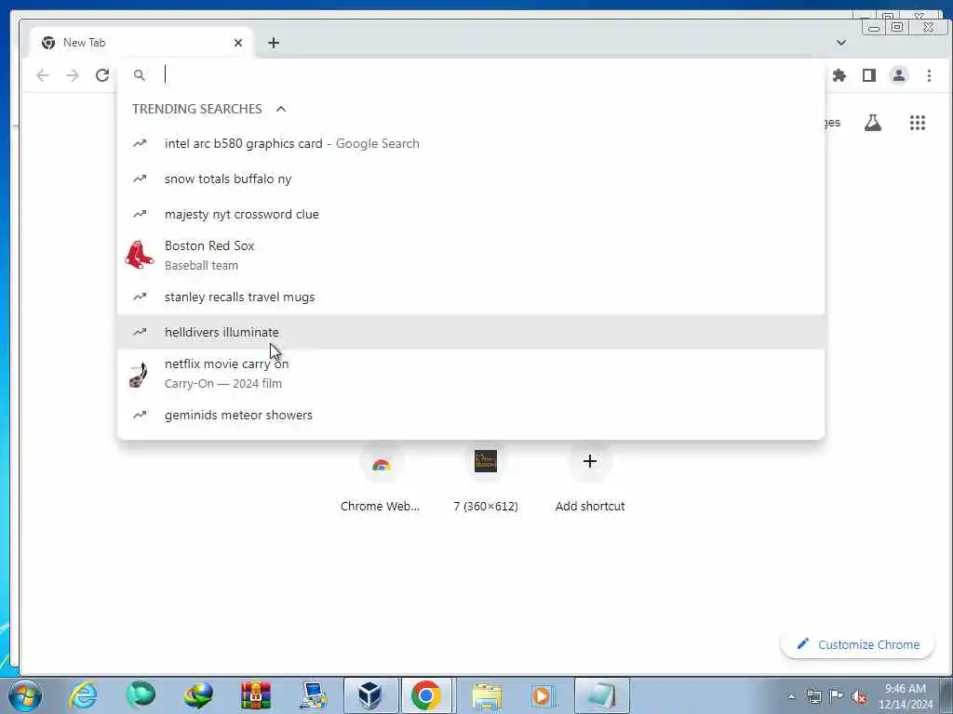Screen dimensions: 953x714
Task: Click the back navigation arrow
Action: tap(43, 75)
